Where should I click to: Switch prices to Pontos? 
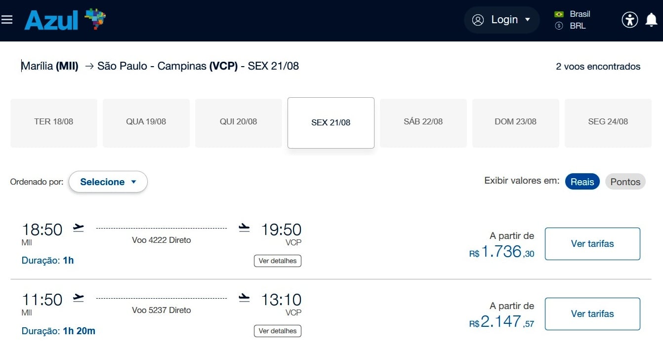(625, 182)
